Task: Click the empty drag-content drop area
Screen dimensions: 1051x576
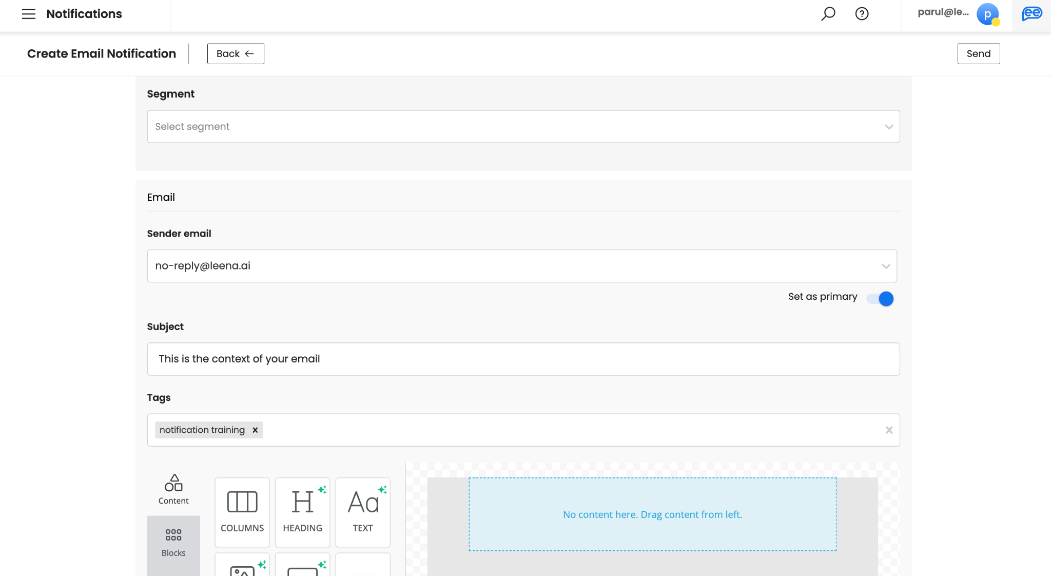Action: [652, 514]
